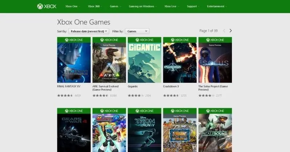Click the Gigantic title link
This screenshot has height=152, width=290.
(133, 86)
